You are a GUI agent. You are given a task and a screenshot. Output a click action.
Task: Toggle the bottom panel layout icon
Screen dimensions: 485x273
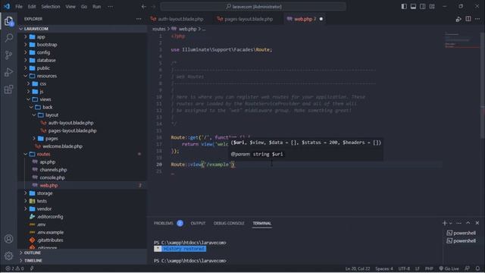tap(413, 7)
